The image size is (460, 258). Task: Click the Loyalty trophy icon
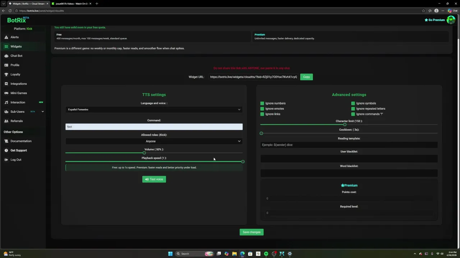click(6, 75)
